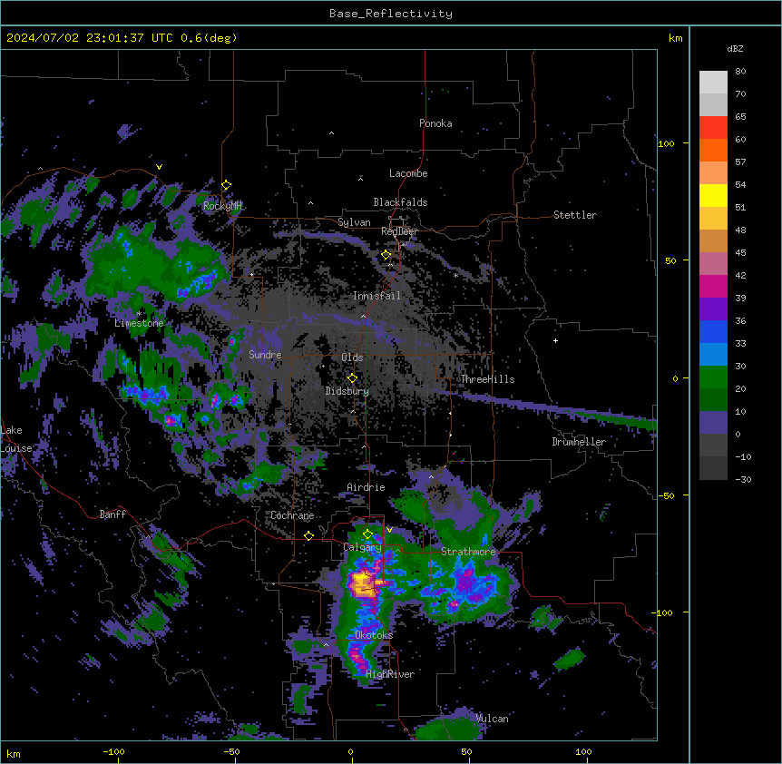The image size is (782, 764).
Task: Click asterisk marker above Limestone
Action: 139,314
